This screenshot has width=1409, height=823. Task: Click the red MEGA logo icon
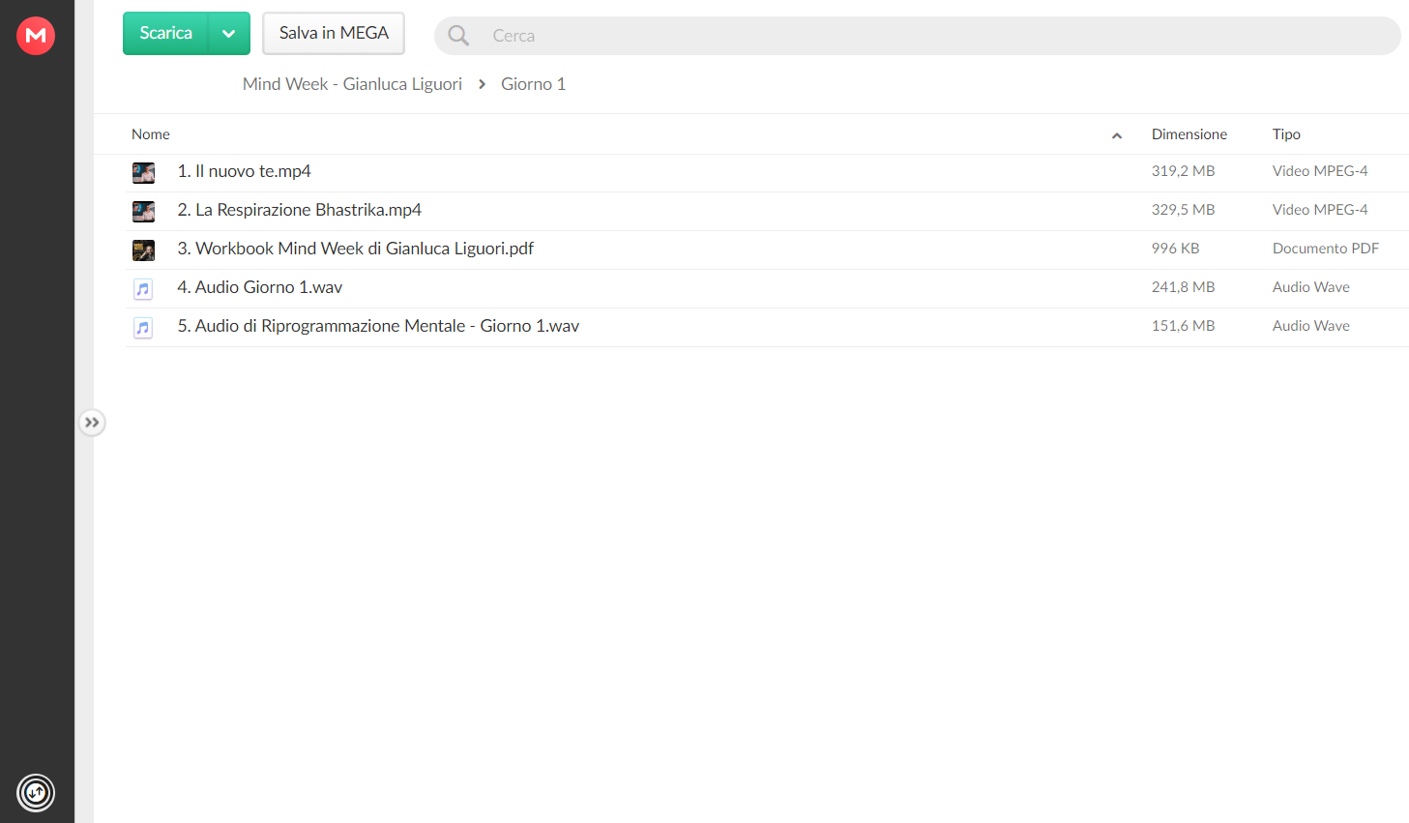coord(36,36)
